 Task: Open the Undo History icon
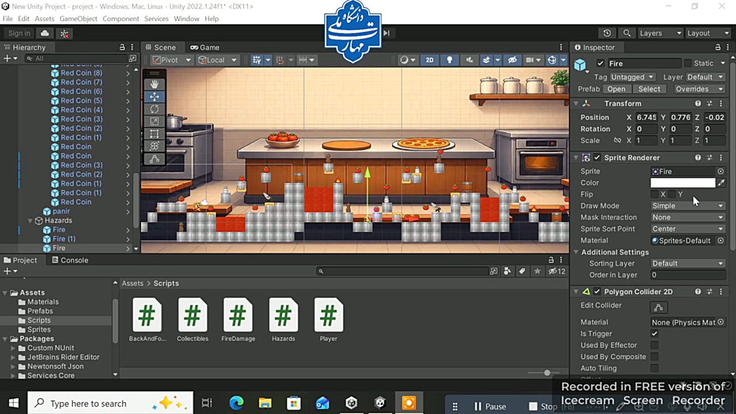coord(607,33)
